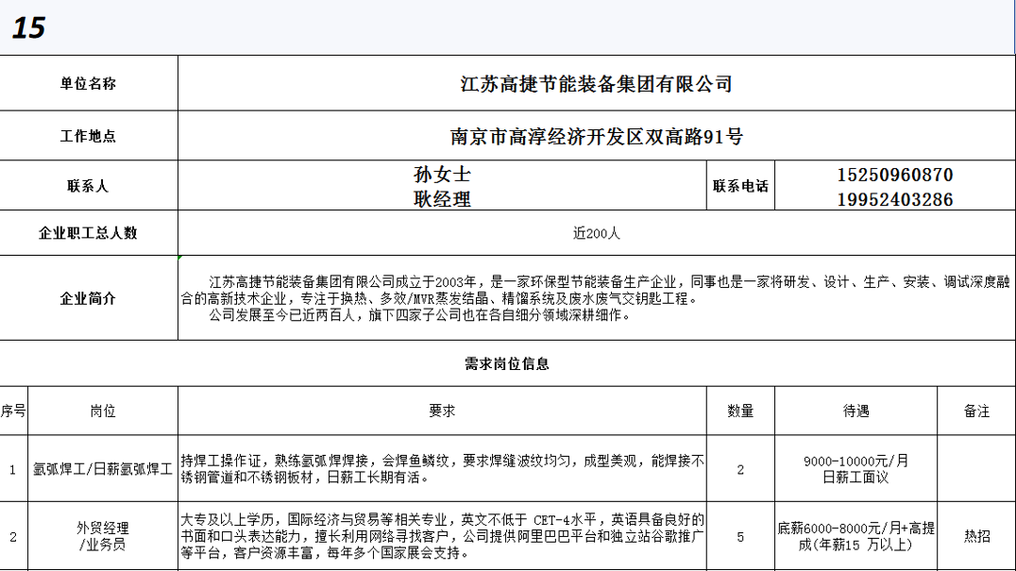This screenshot has height=571, width=1016.
Task: Click the 联系电话 label cell
Action: 740,187
